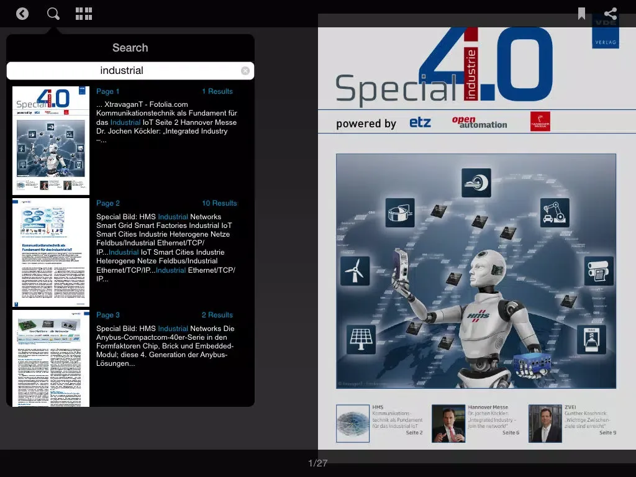Select the 'Page 1' result label

coord(108,91)
